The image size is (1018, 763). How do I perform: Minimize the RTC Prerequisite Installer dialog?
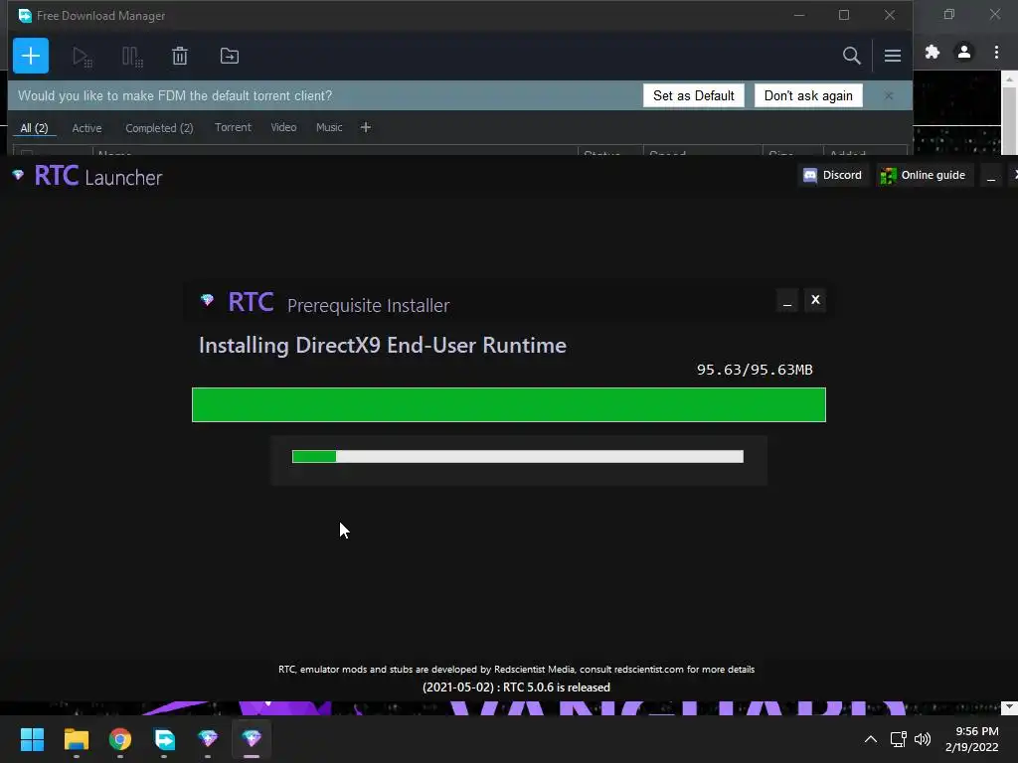tap(787, 300)
